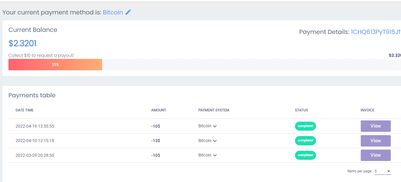Select the date 2022-04-19 13:55:55
Image resolution: width=401 pixels, height=182 pixels.
[35, 126]
